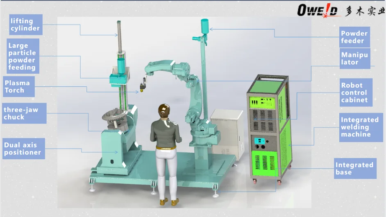The image size is (386, 217).
Task: Click the 'lifting cylinder' label
Action: pos(26,25)
